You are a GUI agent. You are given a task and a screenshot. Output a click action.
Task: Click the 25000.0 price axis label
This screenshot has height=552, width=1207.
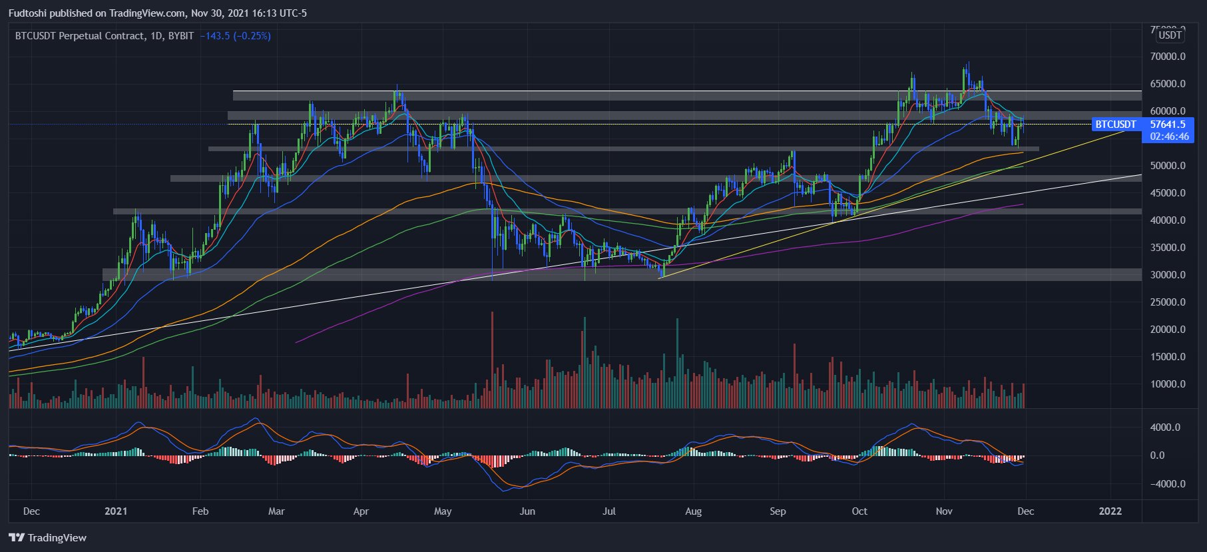coord(1168,302)
